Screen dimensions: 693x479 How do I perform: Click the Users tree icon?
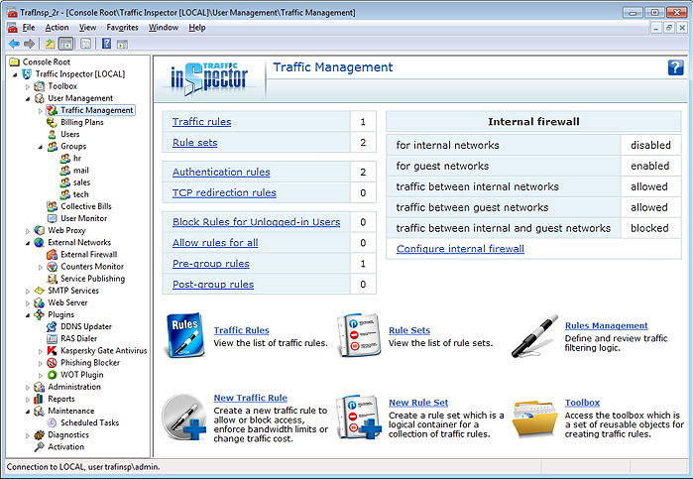[x=53, y=134]
